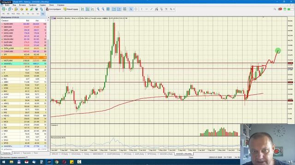This screenshot has width=295, height=165.
Task: Open the Profiles toolbar icon
Action: tap(10, 9)
